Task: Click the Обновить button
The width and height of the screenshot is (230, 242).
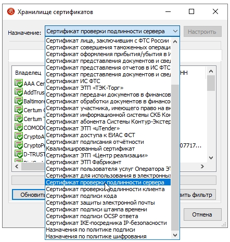Action: click(29, 195)
